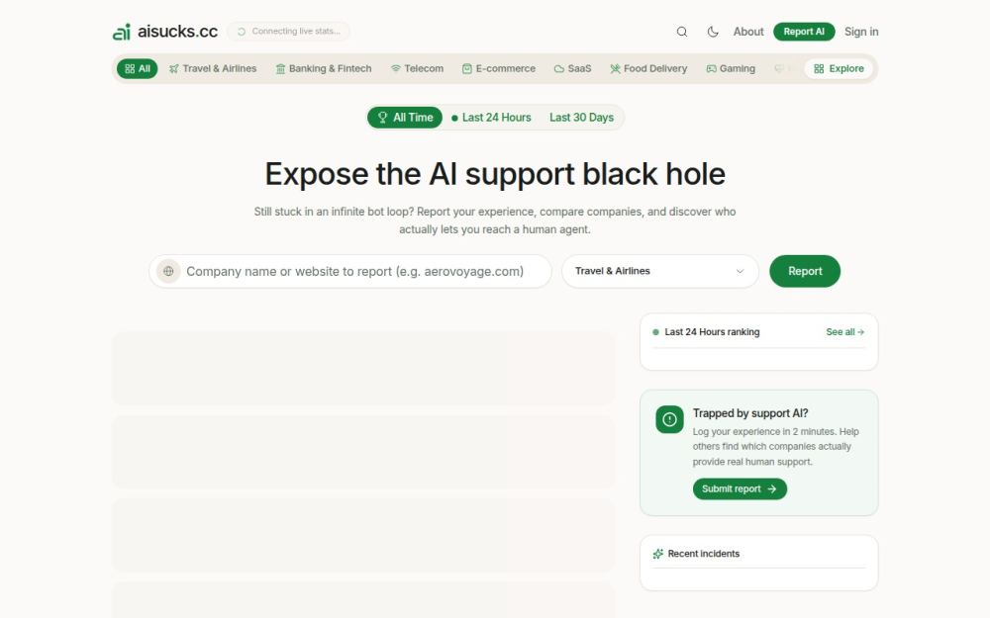
Task: Click the aisucks.cc logo icon
Action: click(121, 32)
